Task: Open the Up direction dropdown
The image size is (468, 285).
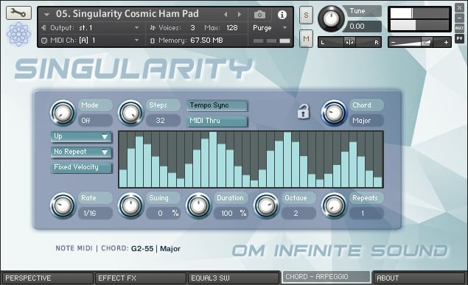Action: (81, 136)
